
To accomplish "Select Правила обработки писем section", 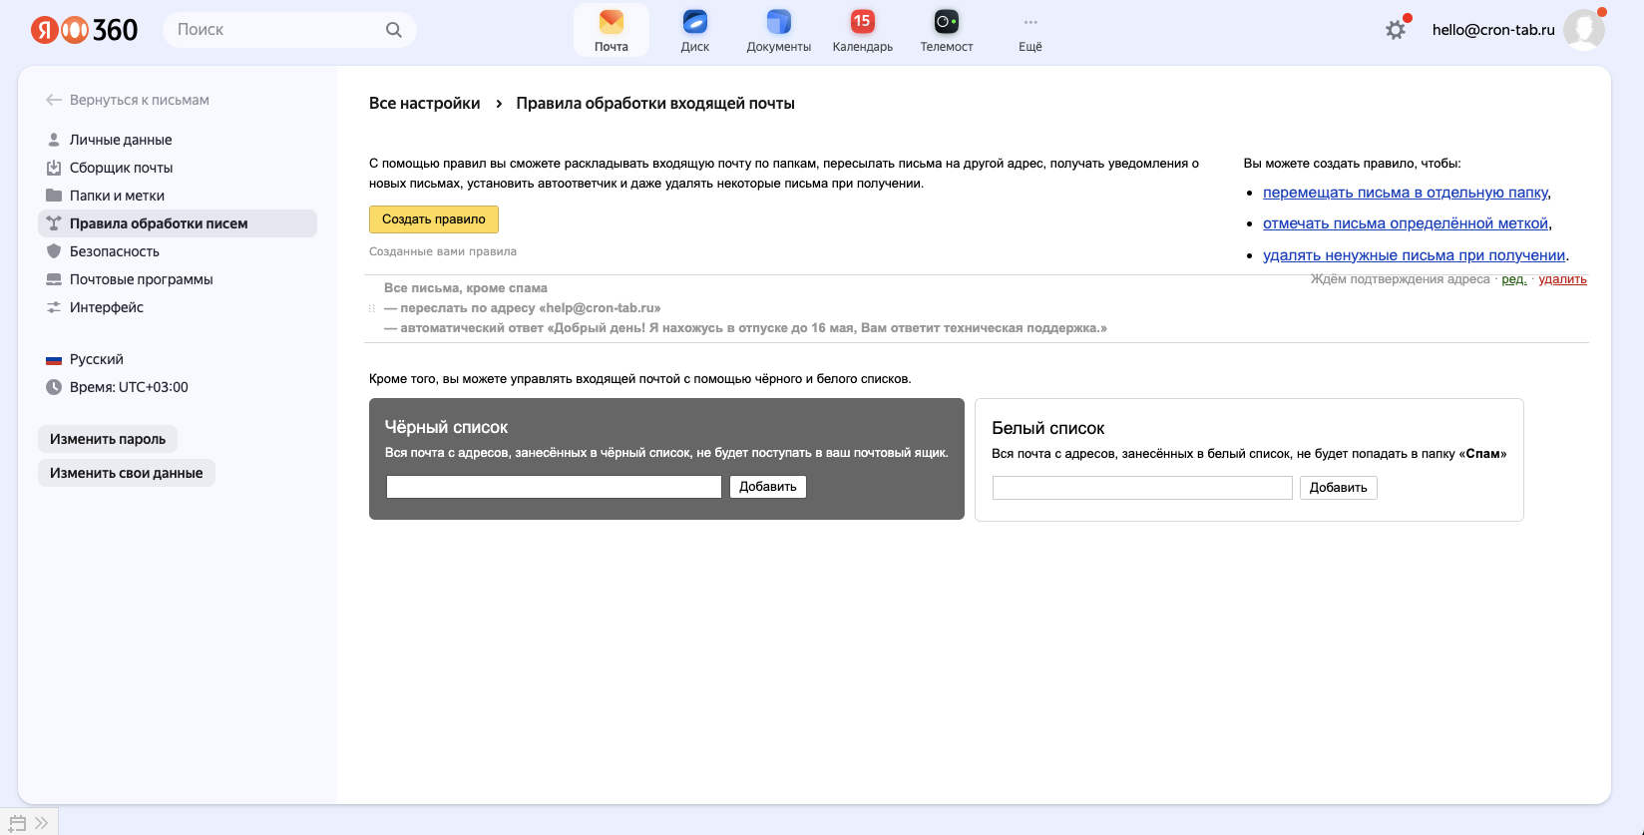I will click(178, 223).
